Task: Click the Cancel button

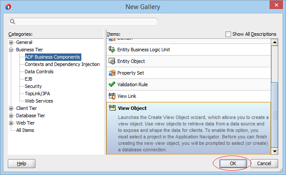Action: (x=264, y=163)
